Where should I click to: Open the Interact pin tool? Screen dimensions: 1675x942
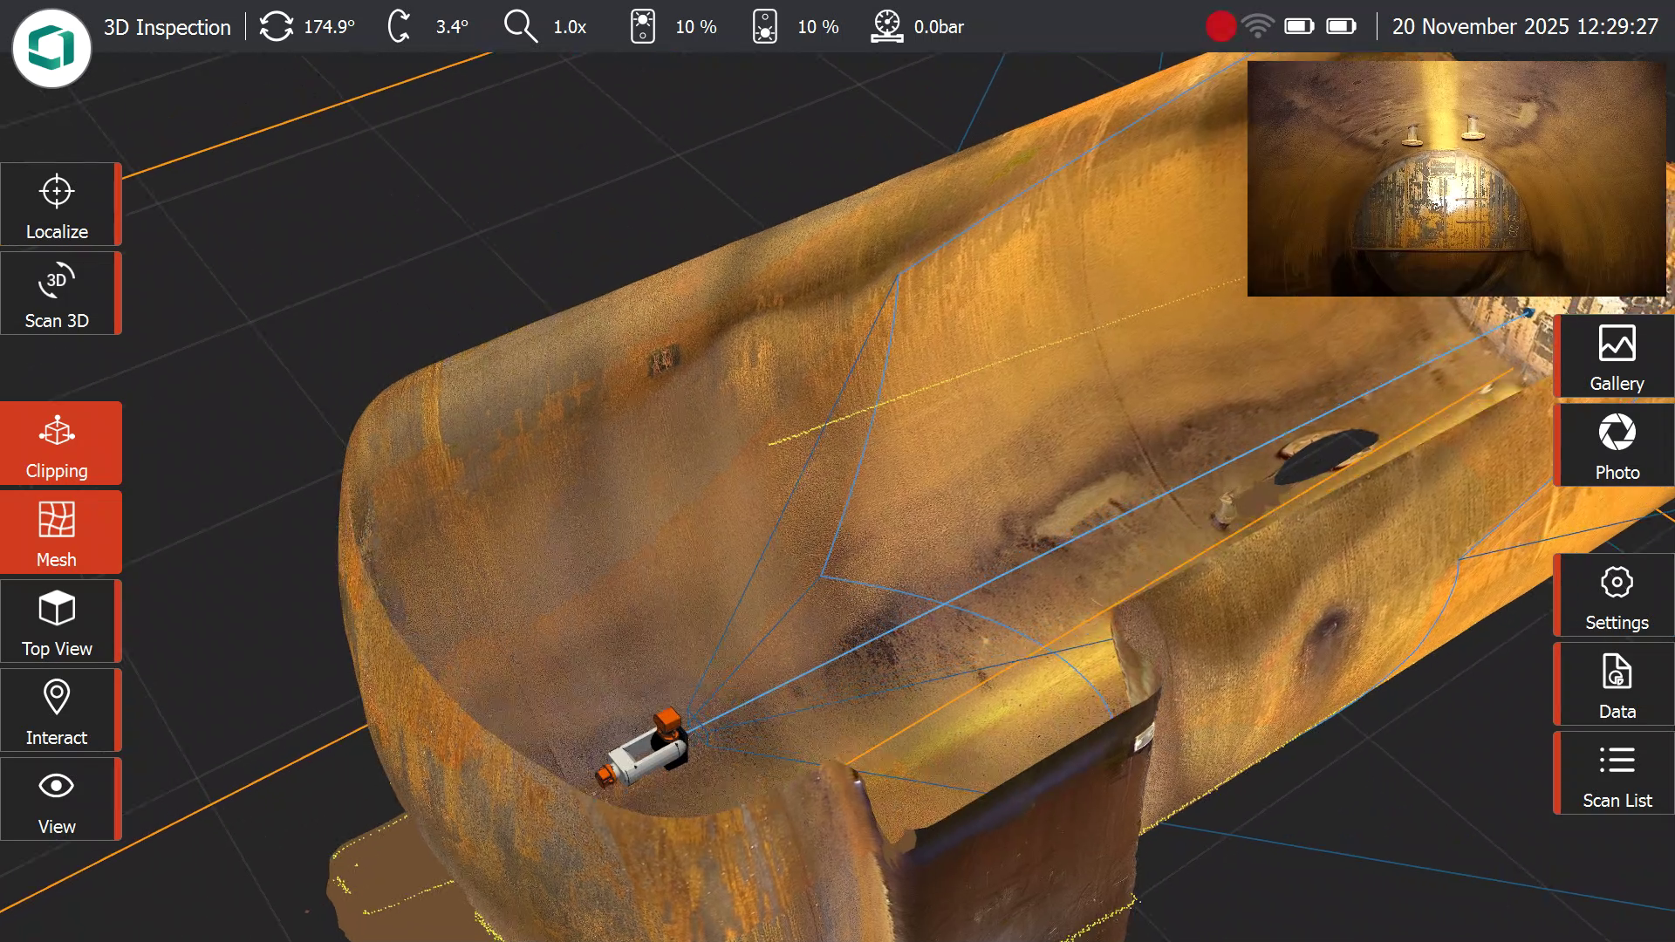58,711
